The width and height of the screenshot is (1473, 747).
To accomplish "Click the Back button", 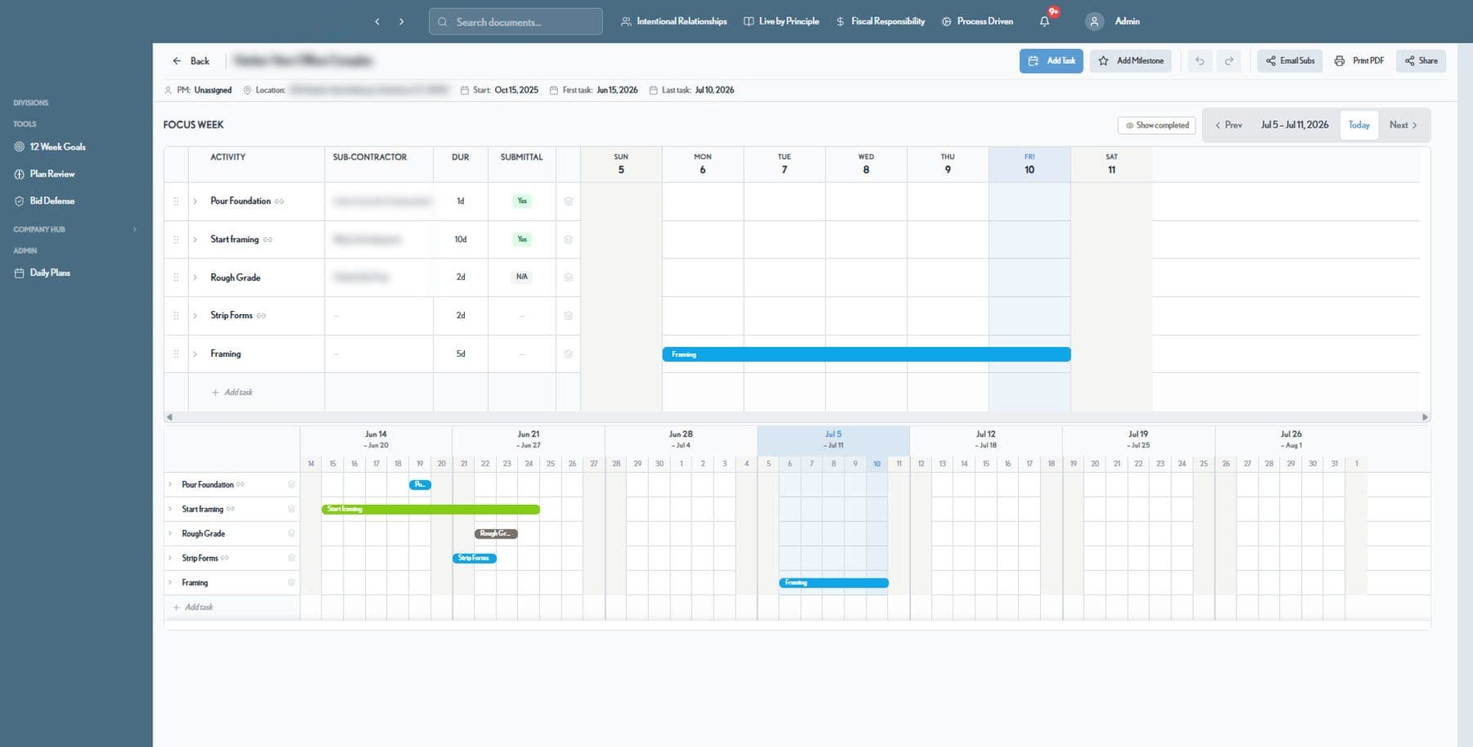I will [191, 61].
